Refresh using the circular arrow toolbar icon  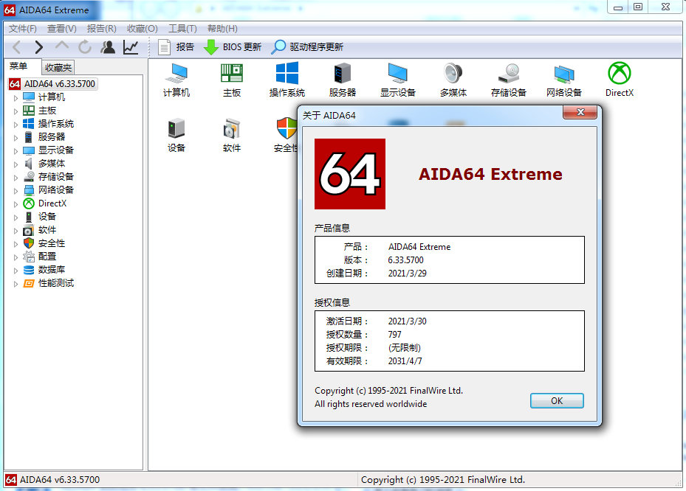[85, 46]
